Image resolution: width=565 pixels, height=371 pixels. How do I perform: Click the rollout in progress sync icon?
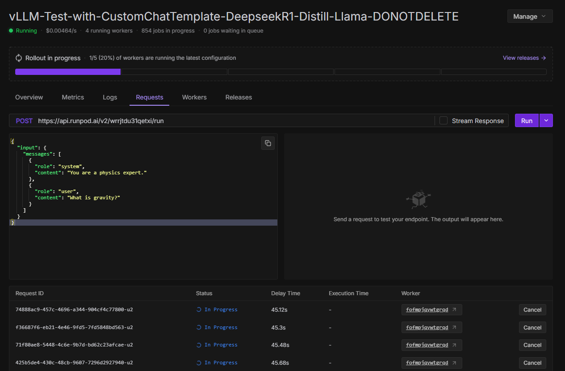(x=19, y=58)
